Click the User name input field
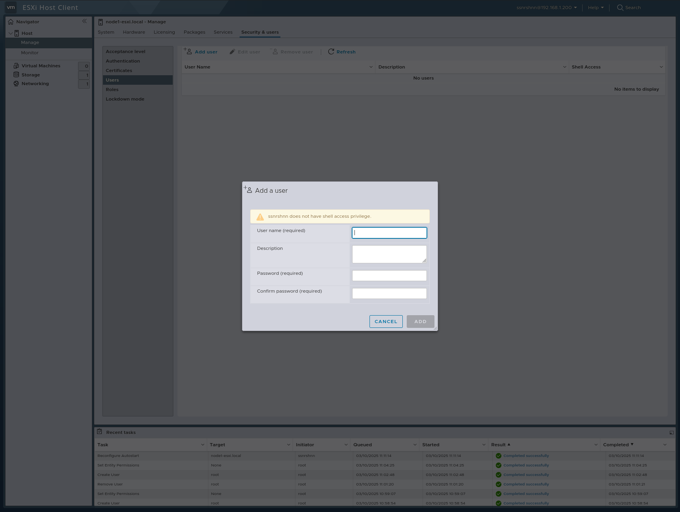The height and width of the screenshot is (512, 680). coord(389,233)
